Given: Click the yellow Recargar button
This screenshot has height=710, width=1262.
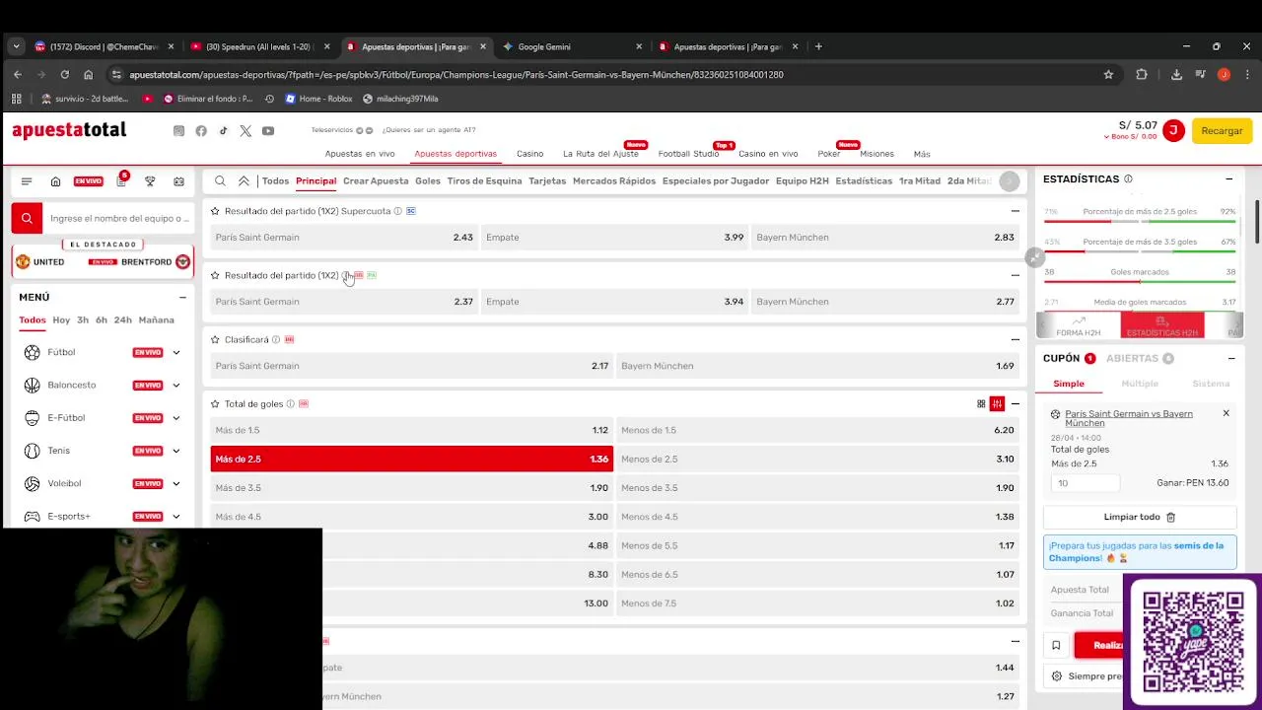Looking at the screenshot, I should coord(1222,130).
